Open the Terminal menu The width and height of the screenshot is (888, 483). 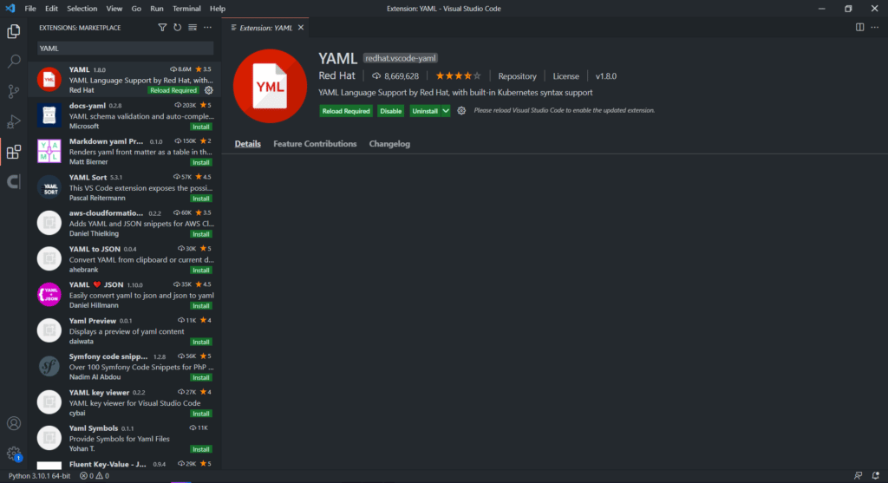coord(186,8)
